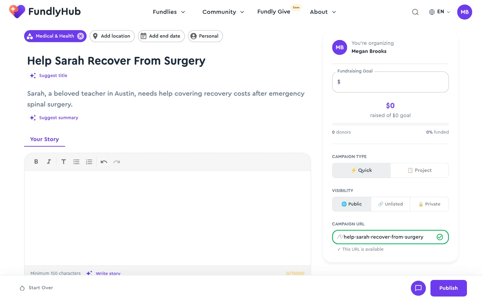Open the Add end date picker
The width and height of the screenshot is (482, 301).
[x=161, y=36]
